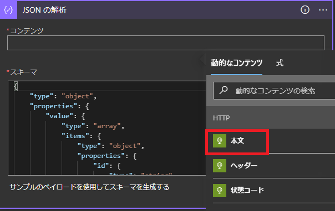Click the JSON の解析 title
Viewport: 335px width, 211px height.
[44, 10]
